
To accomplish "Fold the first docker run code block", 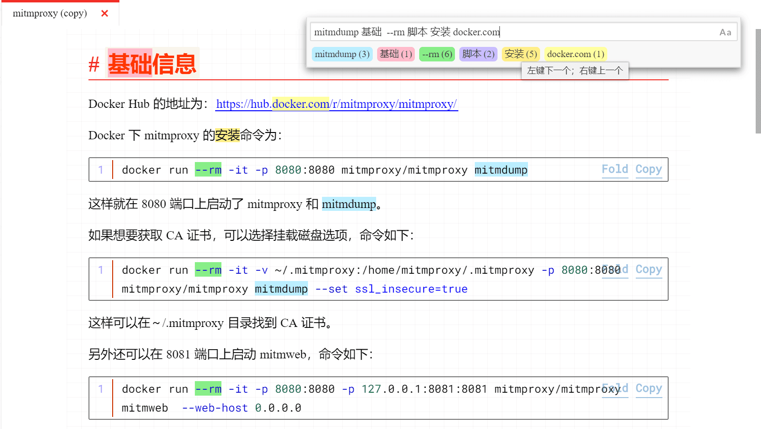I will click(x=615, y=169).
